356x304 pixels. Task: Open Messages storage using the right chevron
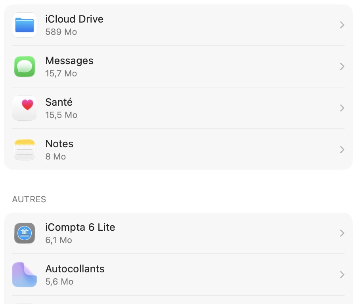point(342,66)
